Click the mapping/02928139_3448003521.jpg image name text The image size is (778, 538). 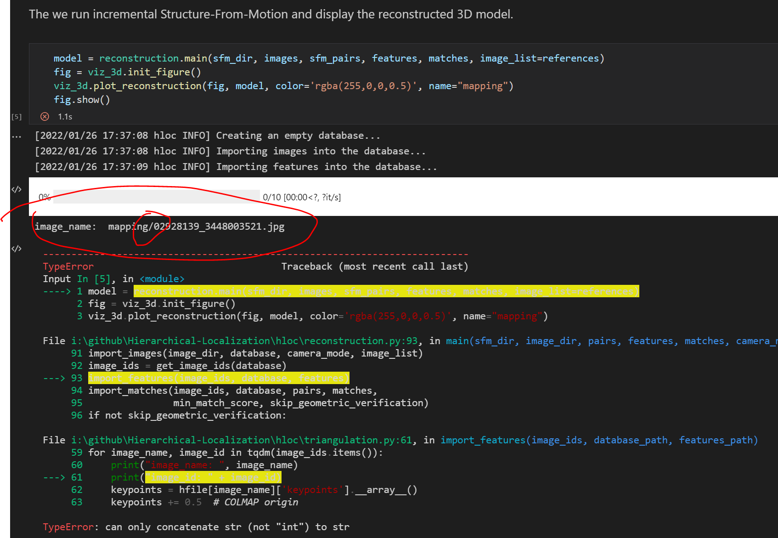point(196,226)
